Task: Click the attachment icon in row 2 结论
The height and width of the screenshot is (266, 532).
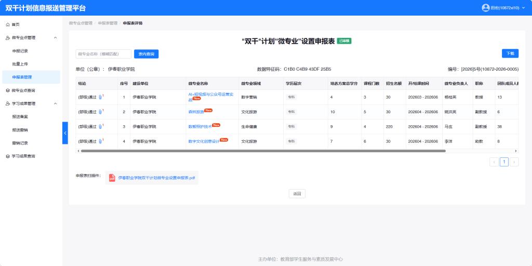Action: click(x=100, y=112)
